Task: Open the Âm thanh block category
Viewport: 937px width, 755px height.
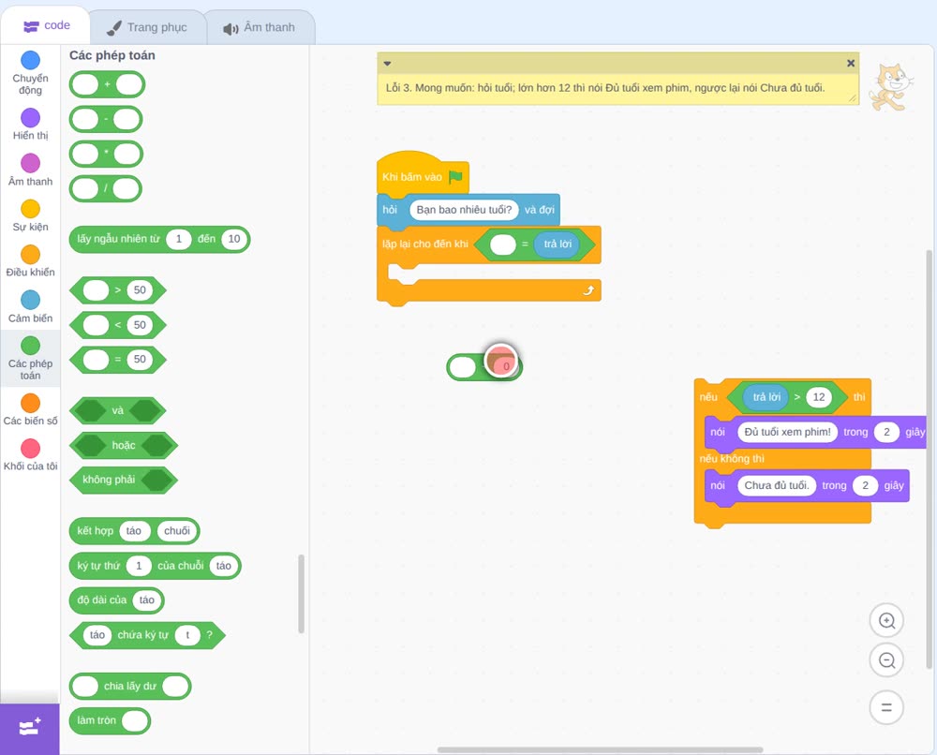Action: [x=31, y=170]
